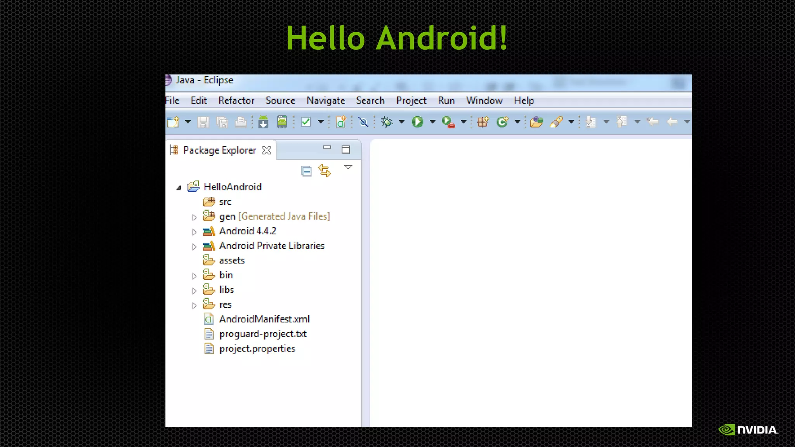This screenshot has height=447, width=795.
Task: Click the Print toolbar icon
Action: (241, 122)
